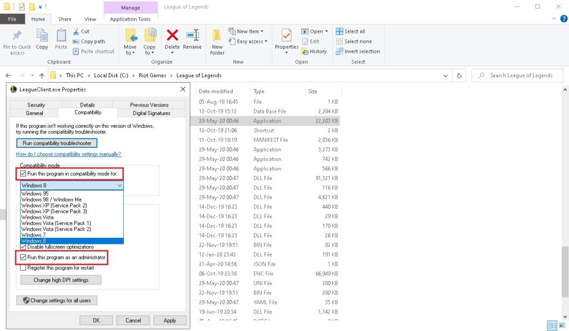
Task: Click Invert selection
Action: click(358, 52)
